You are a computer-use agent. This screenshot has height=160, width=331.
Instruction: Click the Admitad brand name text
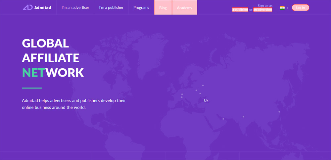coord(42,8)
